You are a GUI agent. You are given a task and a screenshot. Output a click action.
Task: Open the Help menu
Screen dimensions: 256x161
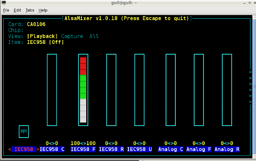tap(43, 10)
